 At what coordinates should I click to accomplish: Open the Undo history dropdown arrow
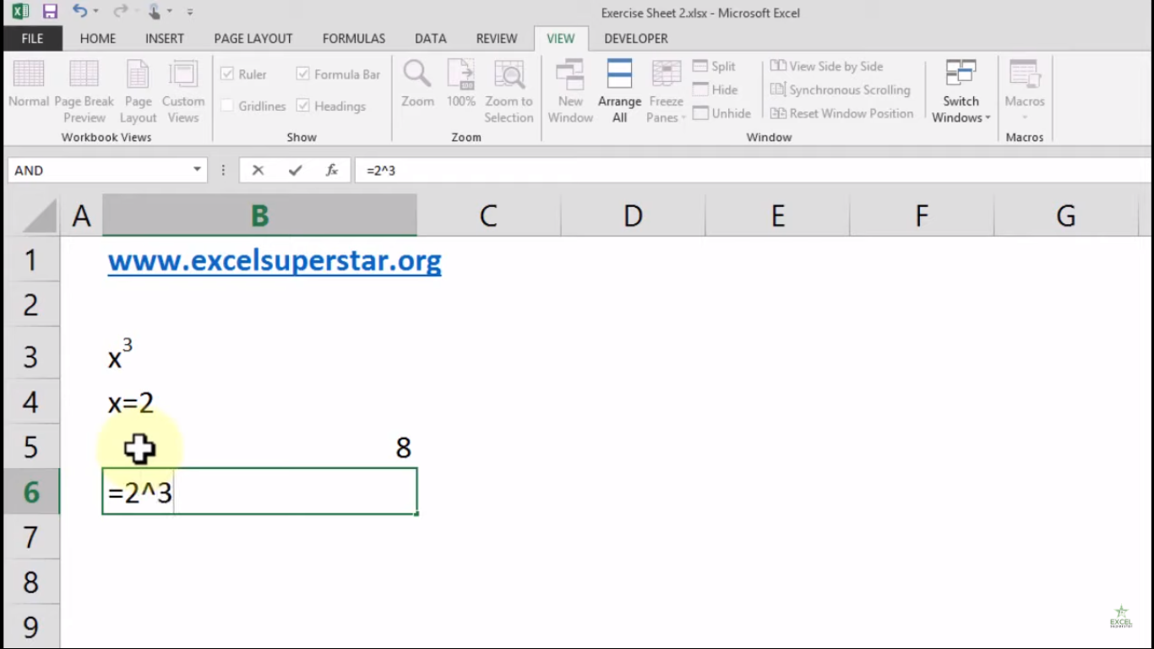[95, 12]
